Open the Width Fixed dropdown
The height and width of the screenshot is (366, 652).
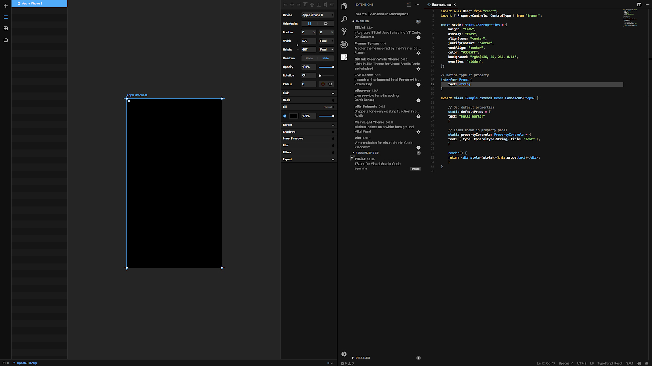pyautogui.click(x=326, y=41)
